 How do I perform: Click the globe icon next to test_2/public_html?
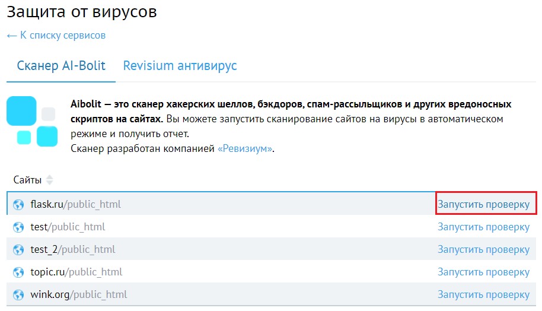pos(18,249)
